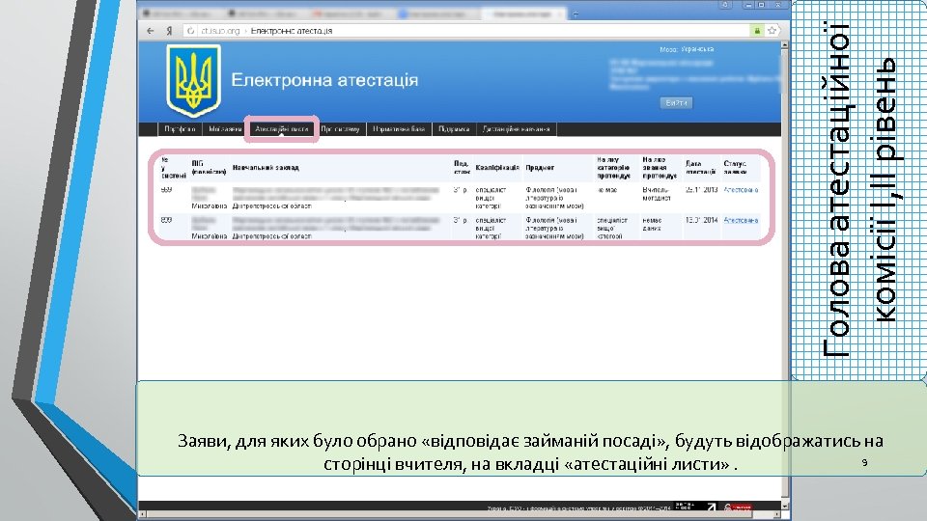The height and width of the screenshot is (521, 927).
Task: Open the Про систему menu tab
Action: [x=340, y=128]
